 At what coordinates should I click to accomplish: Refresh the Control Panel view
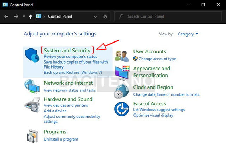pos(105,17)
